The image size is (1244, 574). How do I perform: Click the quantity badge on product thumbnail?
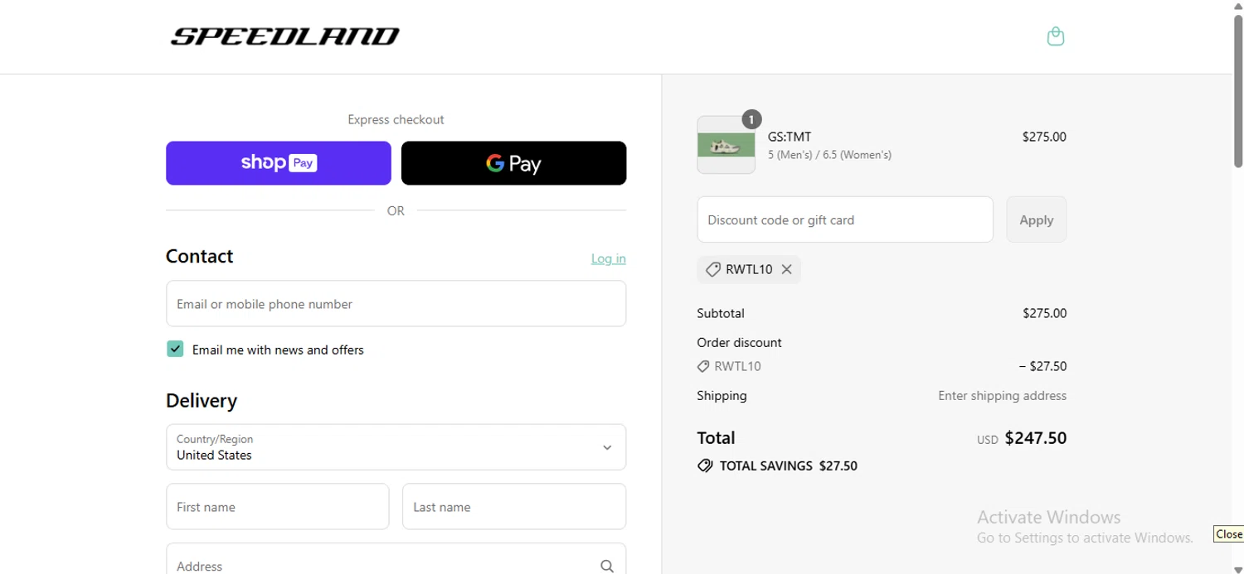(751, 120)
